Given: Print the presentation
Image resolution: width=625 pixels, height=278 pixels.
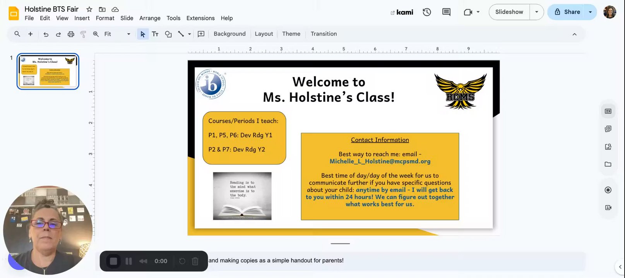Looking at the screenshot, I should click(71, 34).
